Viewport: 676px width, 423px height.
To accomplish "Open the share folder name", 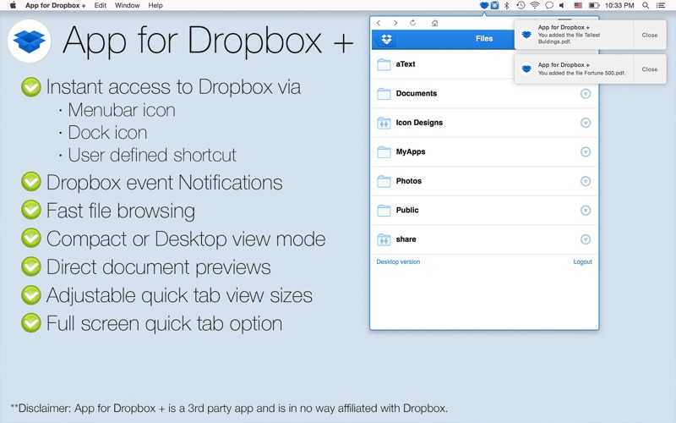I will click(x=406, y=239).
